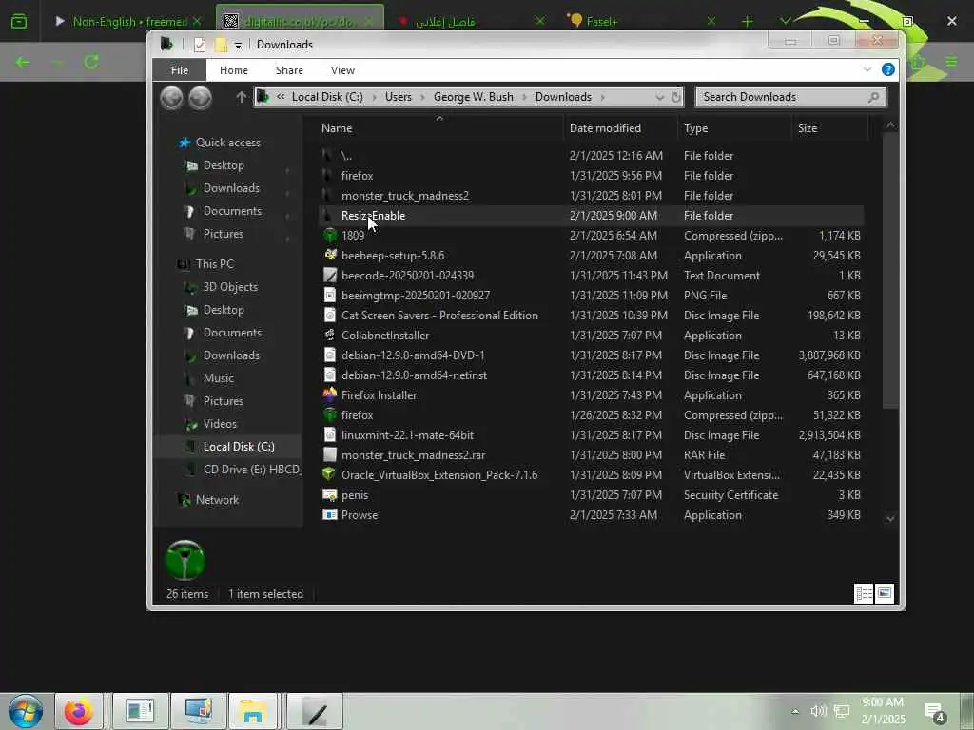974x730 pixels.
Task: Select the monster_truck_madness2 folder row
Action: coord(590,196)
